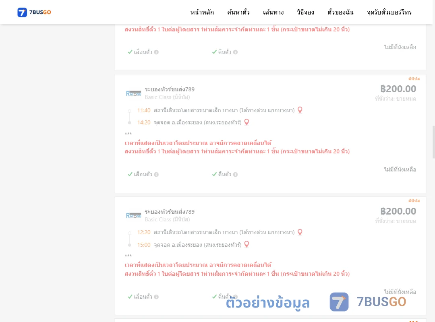Click ที่นั่งว่าง: ขายหมด in 11:40 trip

tap(396, 99)
